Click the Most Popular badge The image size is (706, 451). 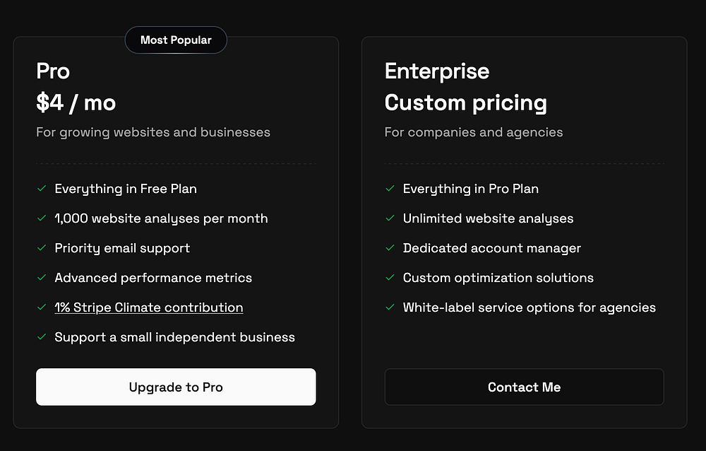click(176, 40)
